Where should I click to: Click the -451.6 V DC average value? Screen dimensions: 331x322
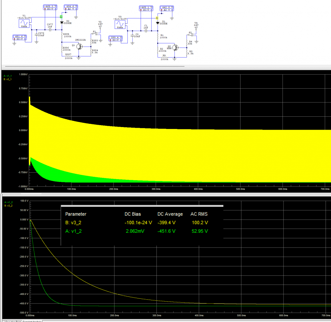pyautogui.click(x=166, y=231)
